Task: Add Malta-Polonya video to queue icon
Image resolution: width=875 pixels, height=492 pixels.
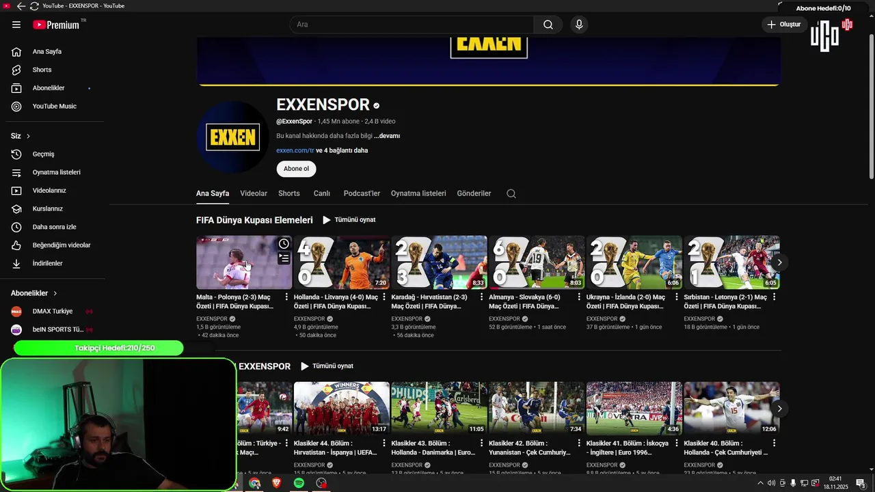Action: [284, 258]
